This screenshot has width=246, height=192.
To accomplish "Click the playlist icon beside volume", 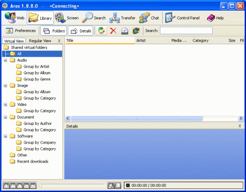I will point(118,185).
